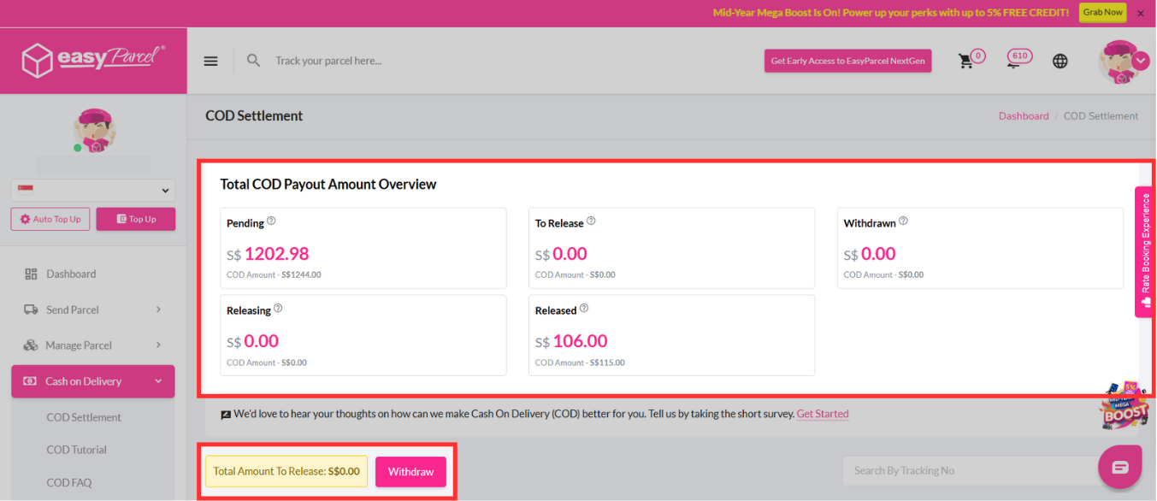Open the shopping cart icon
This screenshot has width=1157, height=501.
pyautogui.click(x=966, y=61)
